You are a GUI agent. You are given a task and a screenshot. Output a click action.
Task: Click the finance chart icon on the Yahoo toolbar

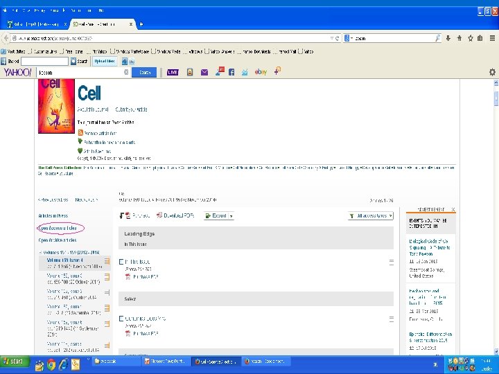[245, 73]
